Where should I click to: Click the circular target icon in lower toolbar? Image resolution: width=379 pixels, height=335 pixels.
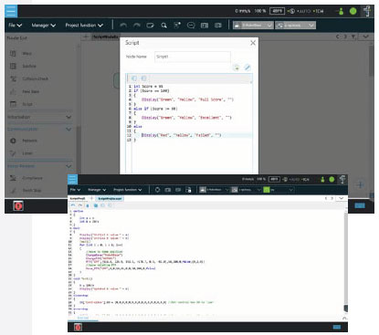[157, 190]
